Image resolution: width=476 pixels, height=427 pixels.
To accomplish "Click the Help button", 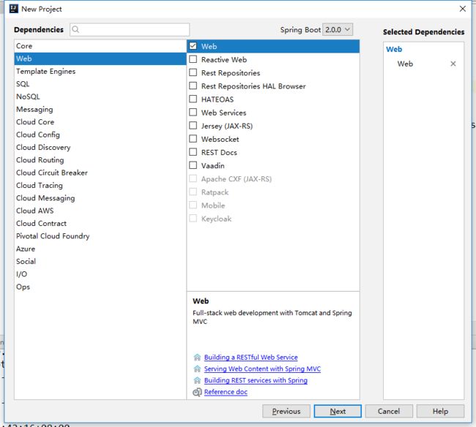I will (440, 411).
